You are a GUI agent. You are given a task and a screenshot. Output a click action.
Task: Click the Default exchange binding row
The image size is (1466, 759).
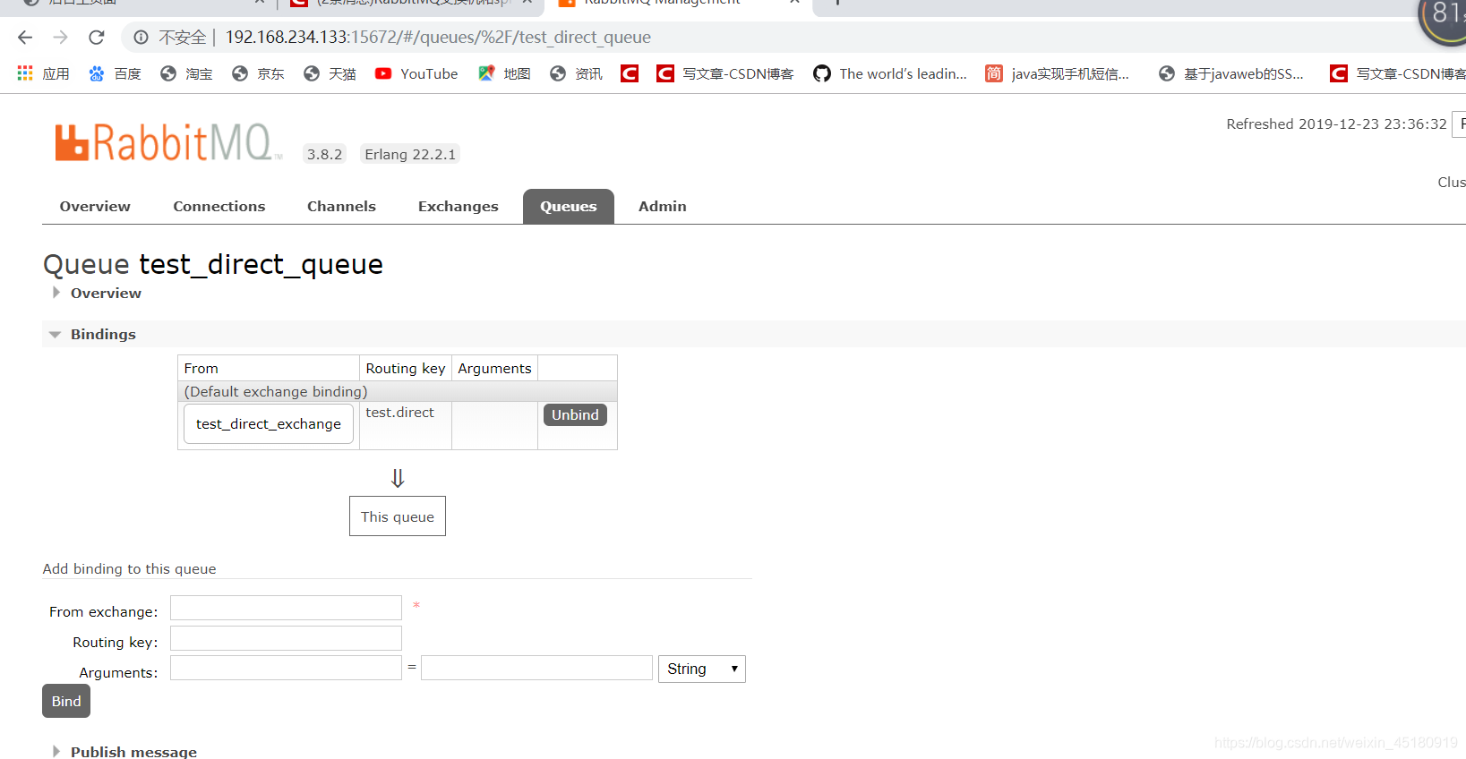(x=398, y=392)
